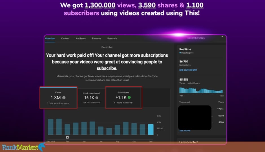
Task: Click the 5,806 views top content row
Action: click(221, 122)
